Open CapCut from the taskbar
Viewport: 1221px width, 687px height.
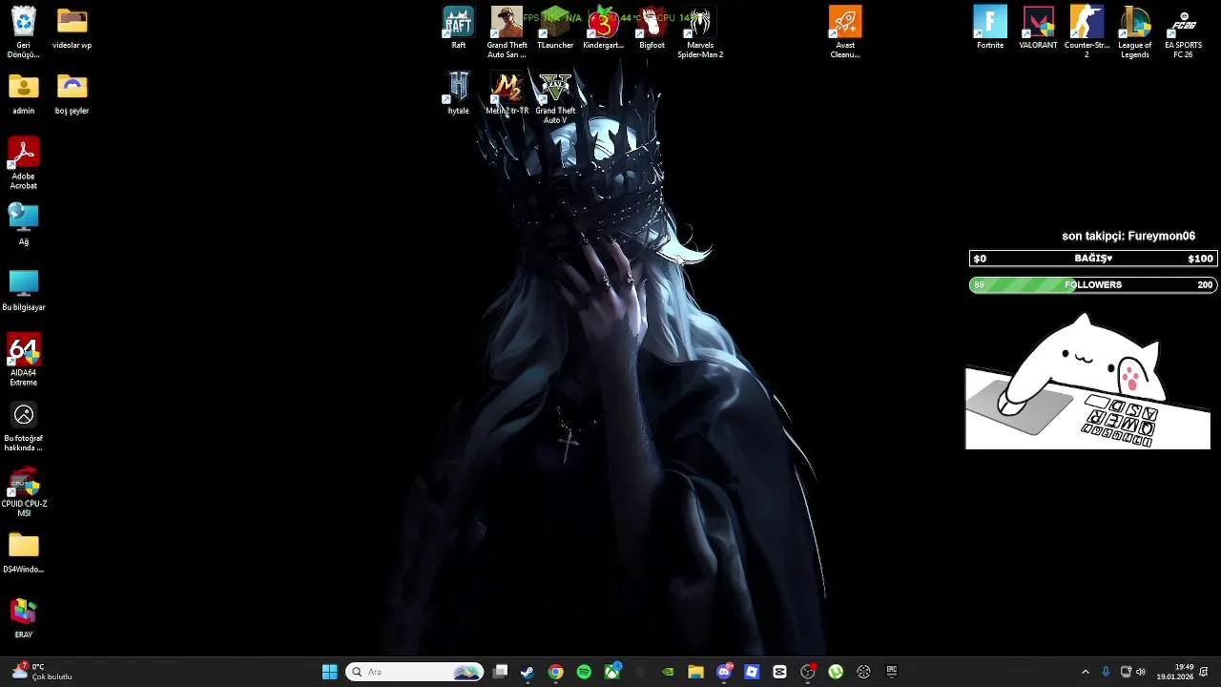(779, 672)
